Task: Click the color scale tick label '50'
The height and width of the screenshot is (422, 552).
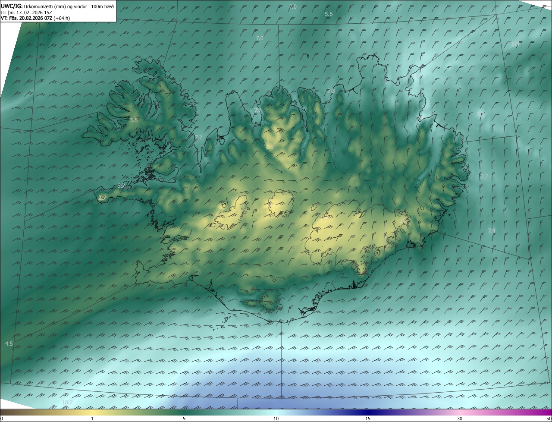Action: click(x=549, y=419)
